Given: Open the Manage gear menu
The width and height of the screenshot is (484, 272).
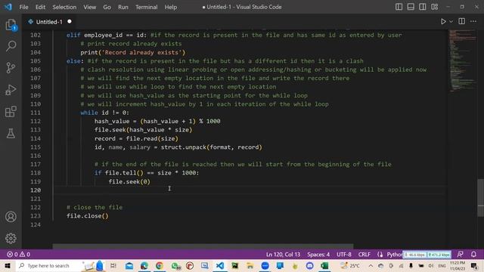Looking at the screenshot, I should pos(11,238).
